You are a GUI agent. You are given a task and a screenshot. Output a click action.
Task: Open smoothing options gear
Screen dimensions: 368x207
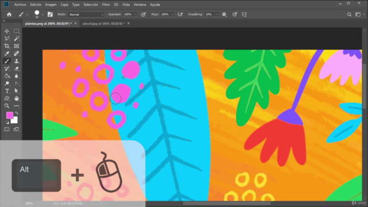224,14
